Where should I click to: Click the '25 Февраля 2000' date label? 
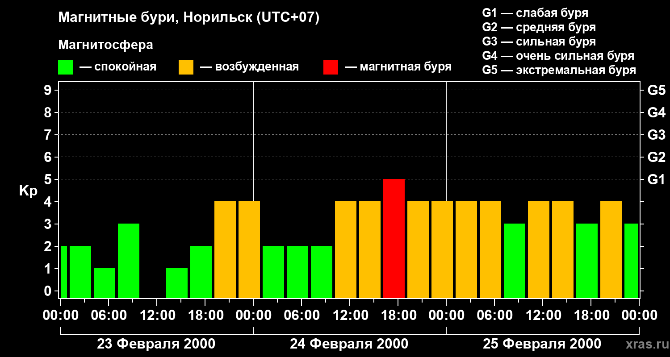[x=542, y=344]
